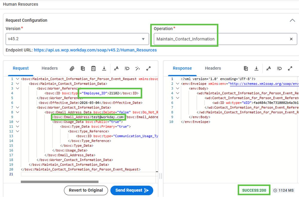Open the request Headers tab
The height and width of the screenshot is (197, 299).
50,68
